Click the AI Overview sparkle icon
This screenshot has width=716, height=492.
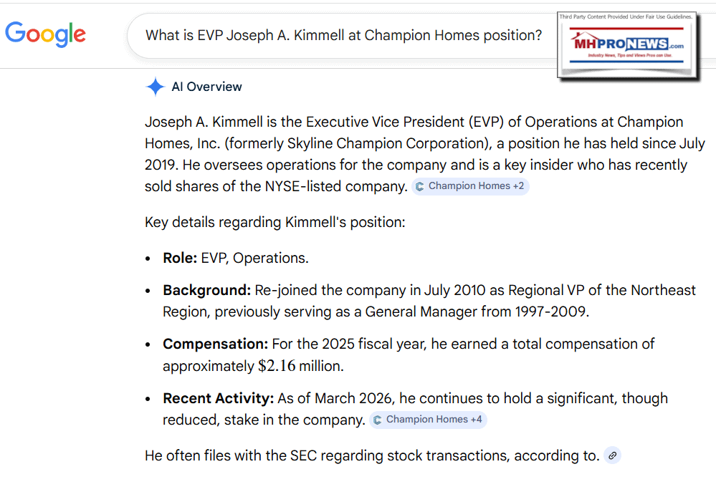coord(156,87)
